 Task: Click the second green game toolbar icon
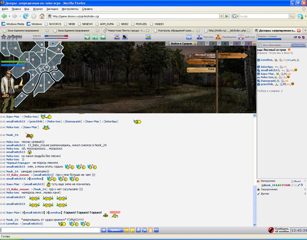95,37
